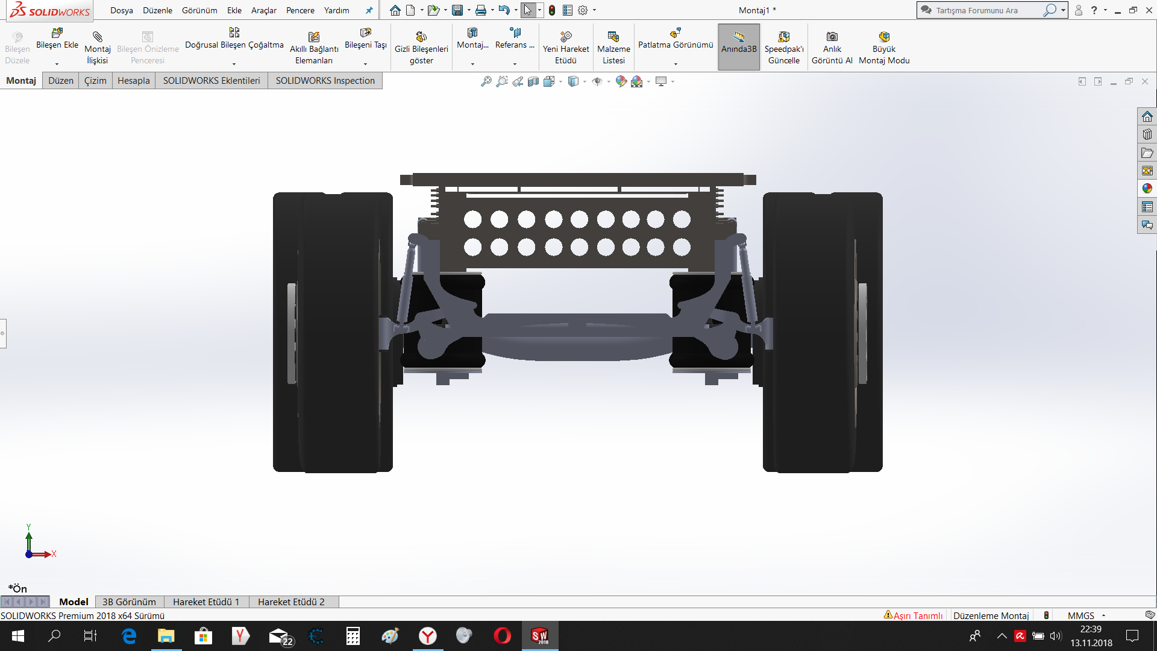Click Akıllı Bağlantı Elemanları icon
Image resolution: width=1157 pixels, height=651 pixels.
pos(314,36)
